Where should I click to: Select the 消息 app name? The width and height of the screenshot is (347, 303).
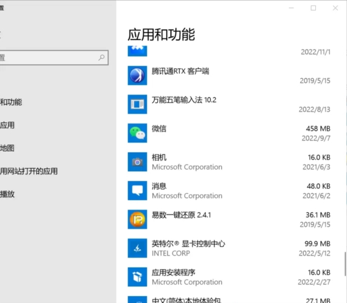159,186
